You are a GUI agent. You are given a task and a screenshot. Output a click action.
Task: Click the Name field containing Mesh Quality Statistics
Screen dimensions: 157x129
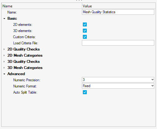[x=118, y=12]
